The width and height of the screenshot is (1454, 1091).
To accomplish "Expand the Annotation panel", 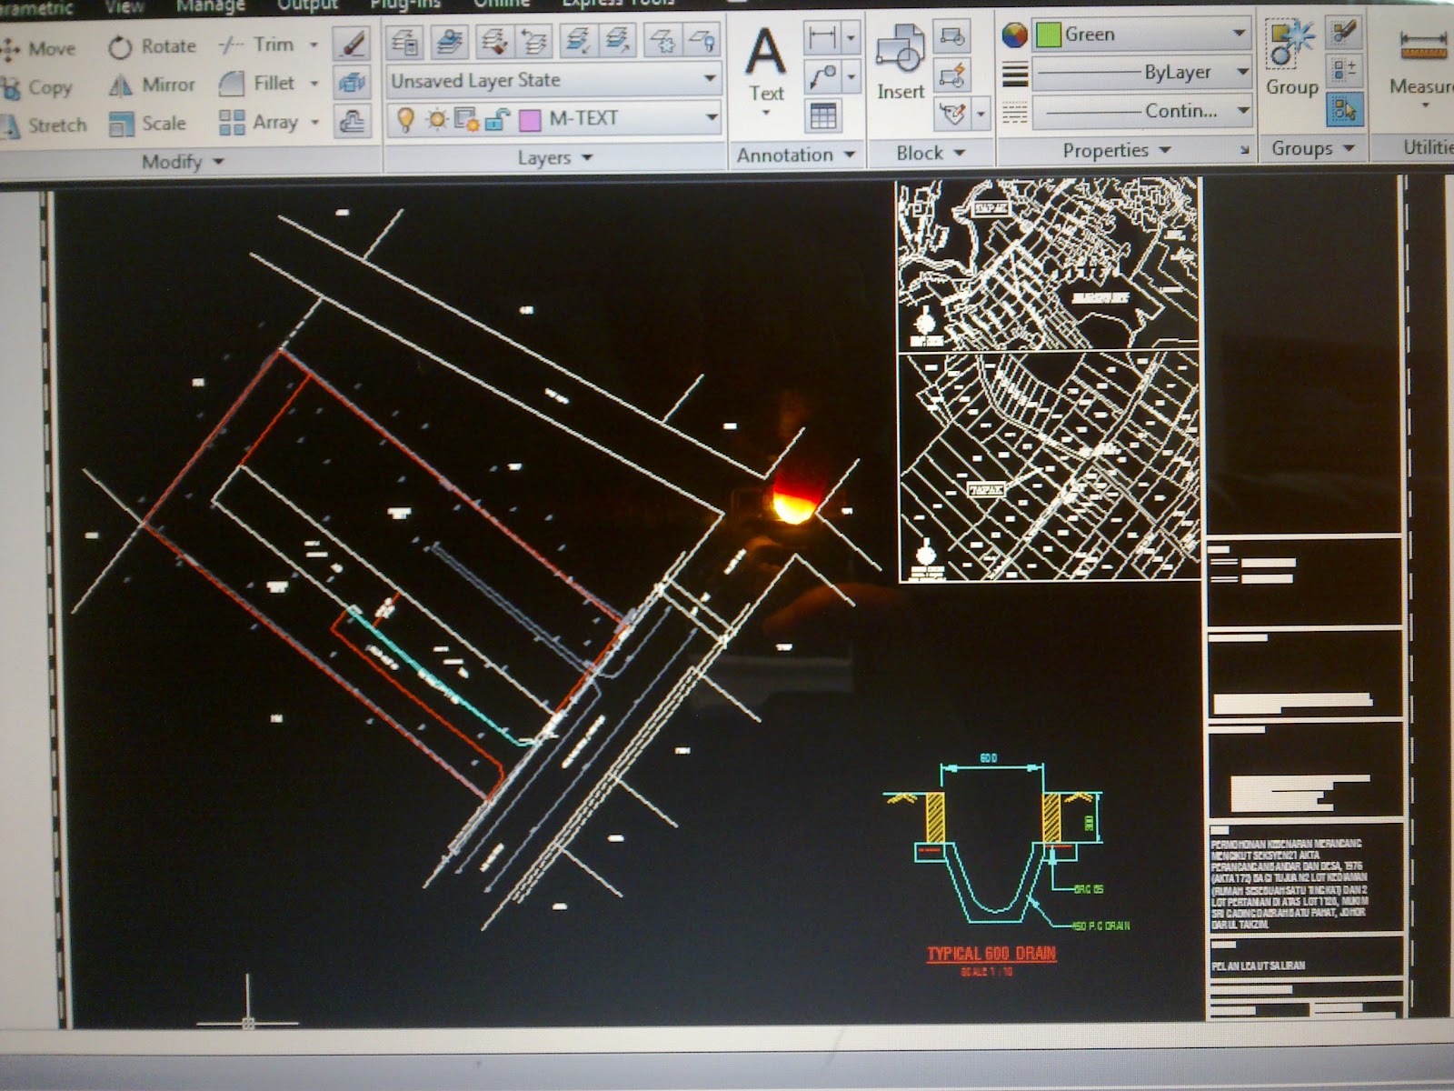I will pyautogui.click(x=796, y=155).
